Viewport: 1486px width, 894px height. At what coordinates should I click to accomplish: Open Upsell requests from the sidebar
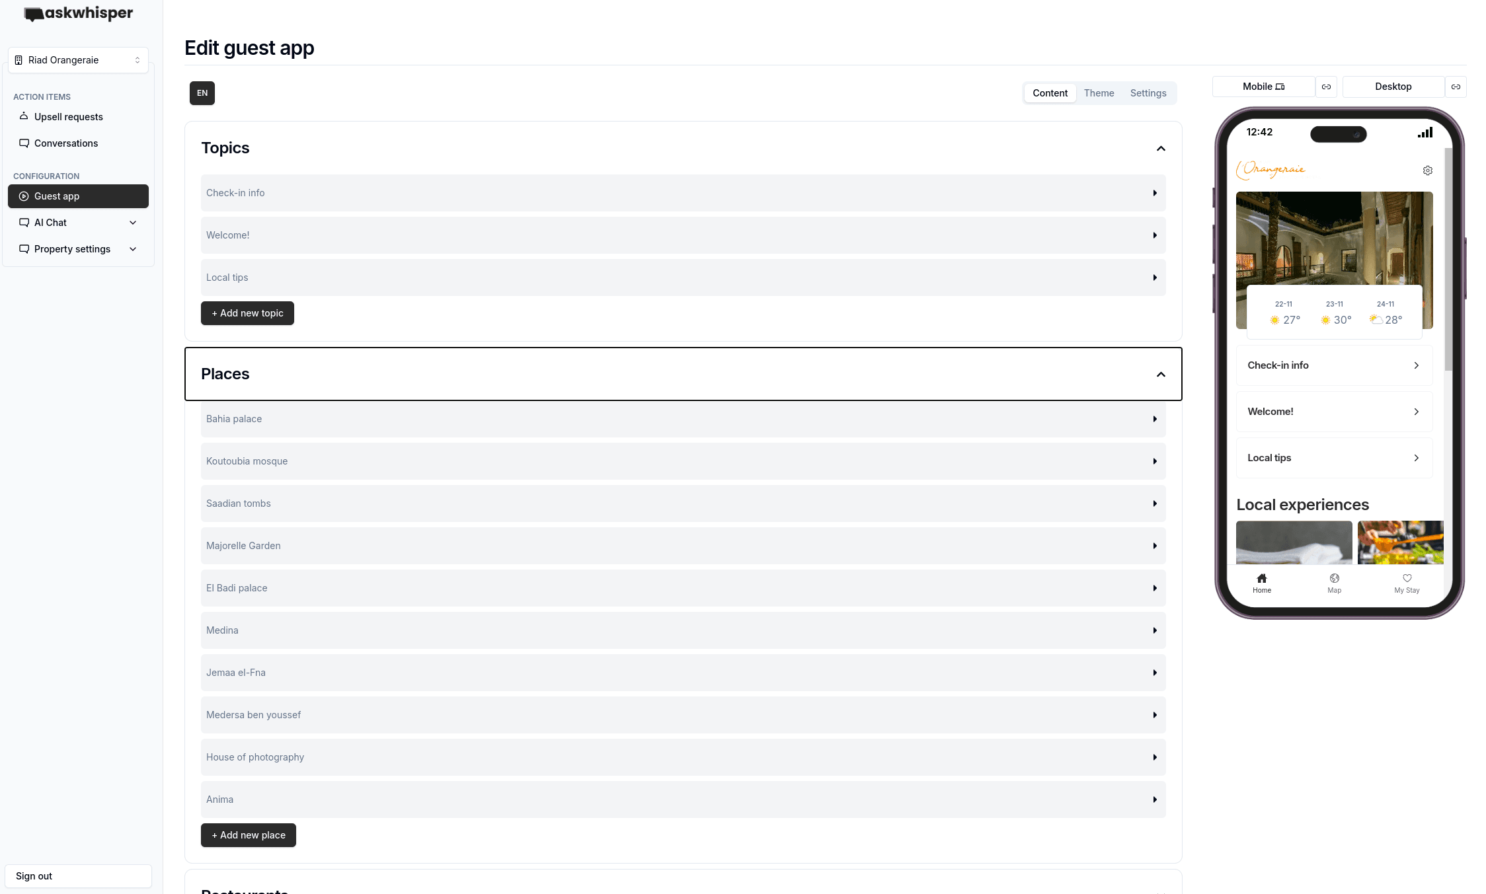69,117
